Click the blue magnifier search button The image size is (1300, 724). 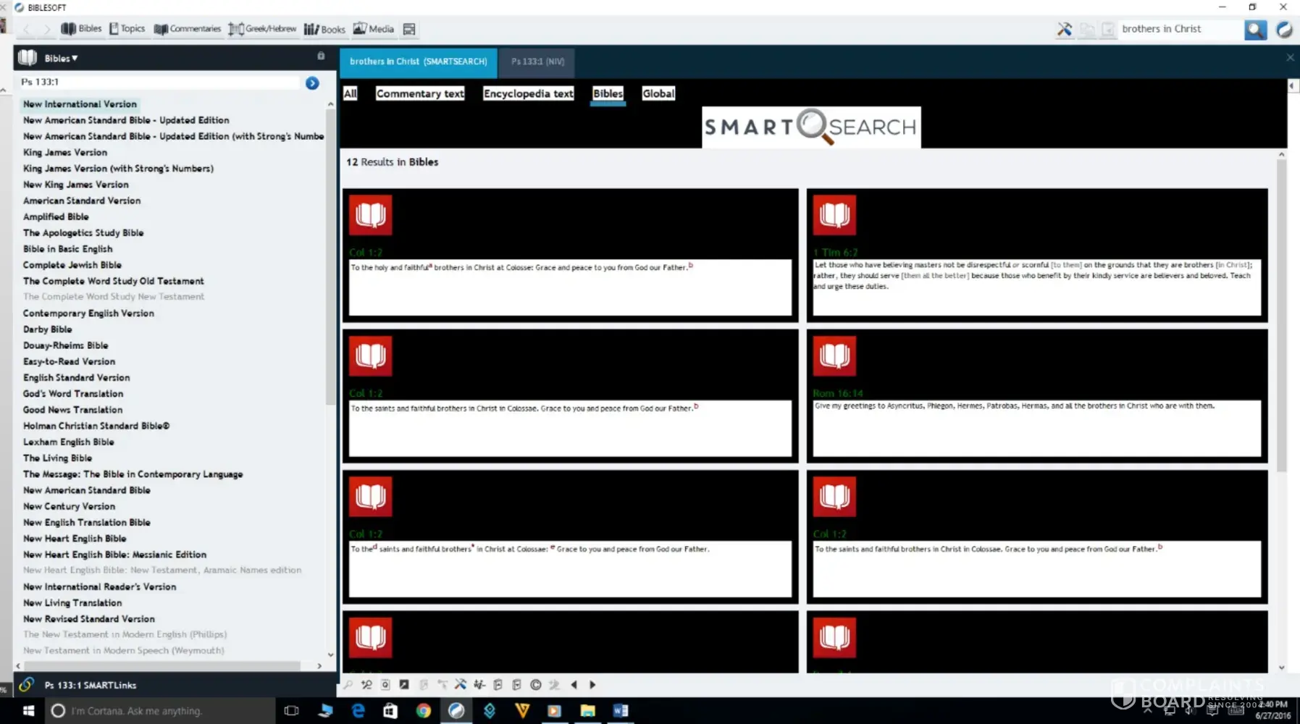pyautogui.click(x=1255, y=30)
